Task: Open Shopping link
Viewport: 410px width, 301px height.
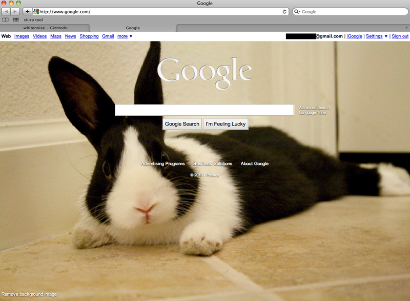Action: (x=89, y=36)
